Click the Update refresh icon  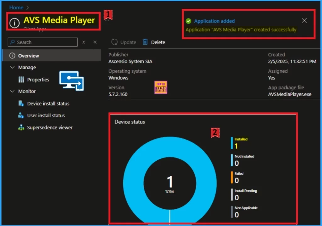click(114, 42)
